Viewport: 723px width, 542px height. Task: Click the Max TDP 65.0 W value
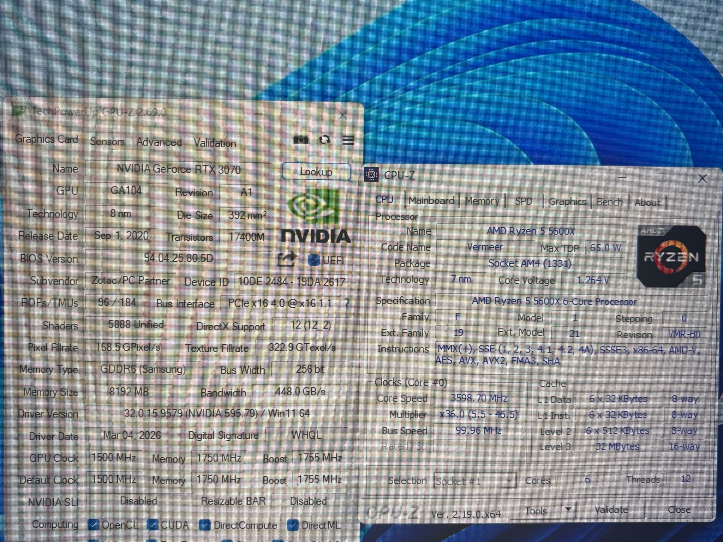(605, 248)
